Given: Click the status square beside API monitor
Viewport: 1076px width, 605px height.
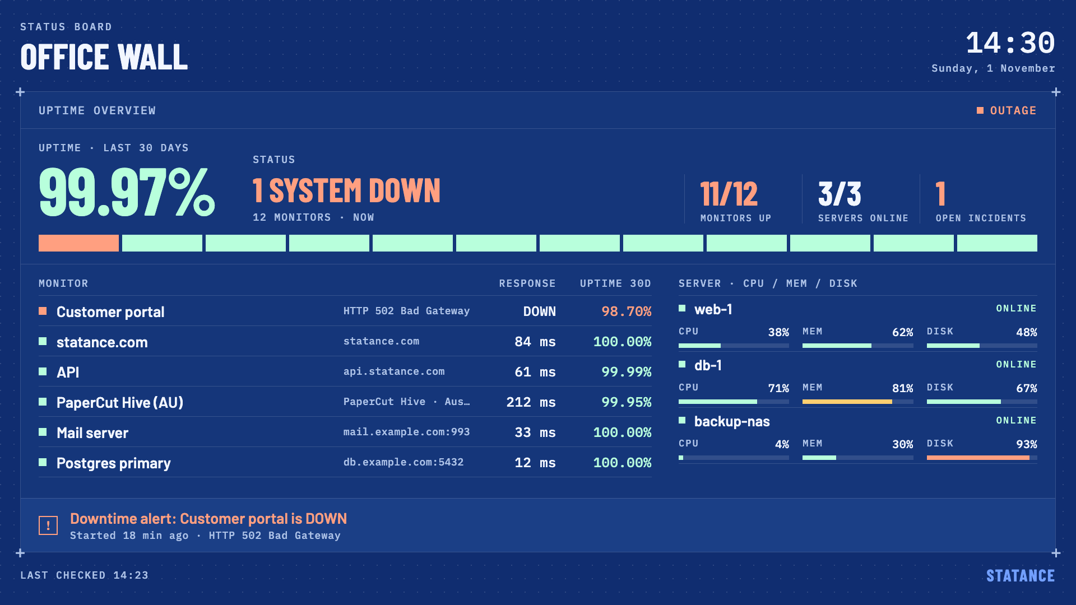Looking at the screenshot, I should [43, 371].
